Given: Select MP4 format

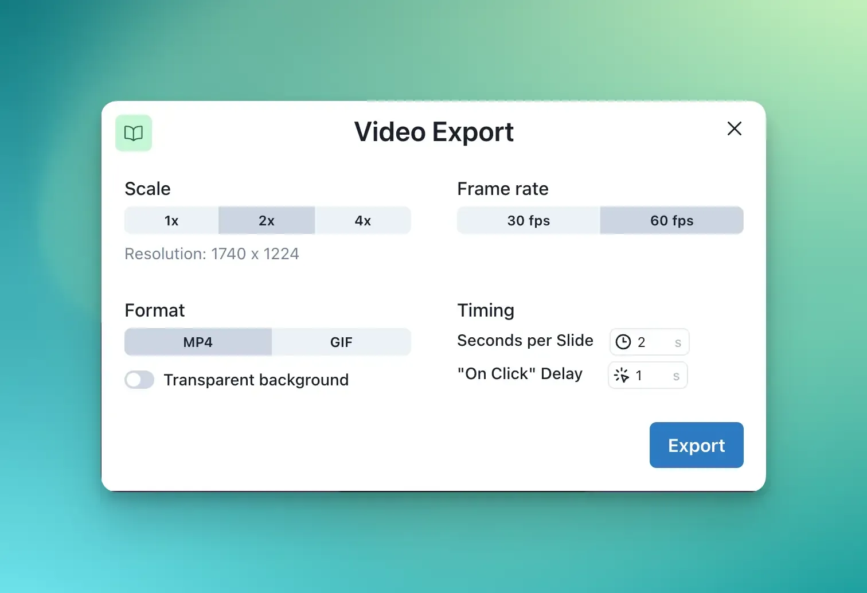Looking at the screenshot, I should pyautogui.click(x=198, y=342).
